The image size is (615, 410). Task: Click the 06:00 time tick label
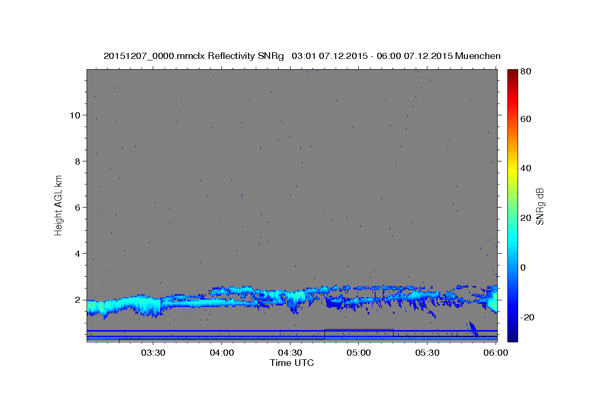pos(496,353)
